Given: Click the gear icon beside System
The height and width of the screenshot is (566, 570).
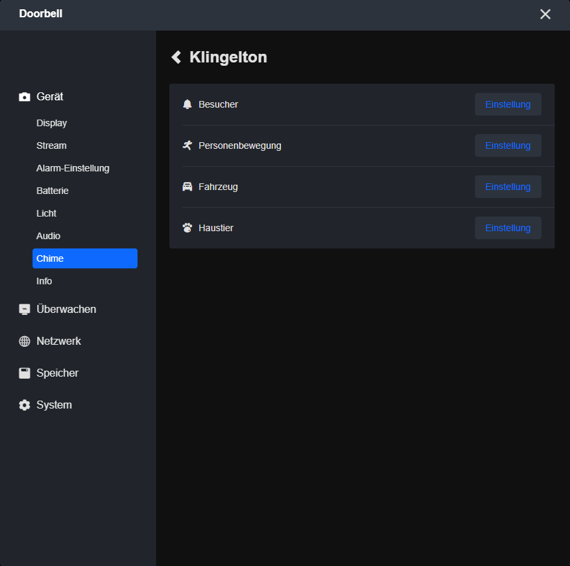Looking at the screenshot, I should (25, 405).
